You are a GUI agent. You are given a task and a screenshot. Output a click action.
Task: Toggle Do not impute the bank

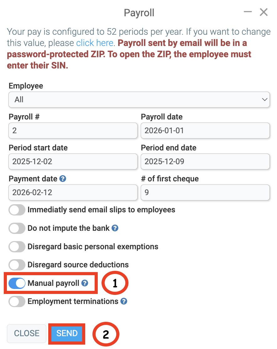coord(17,228)
